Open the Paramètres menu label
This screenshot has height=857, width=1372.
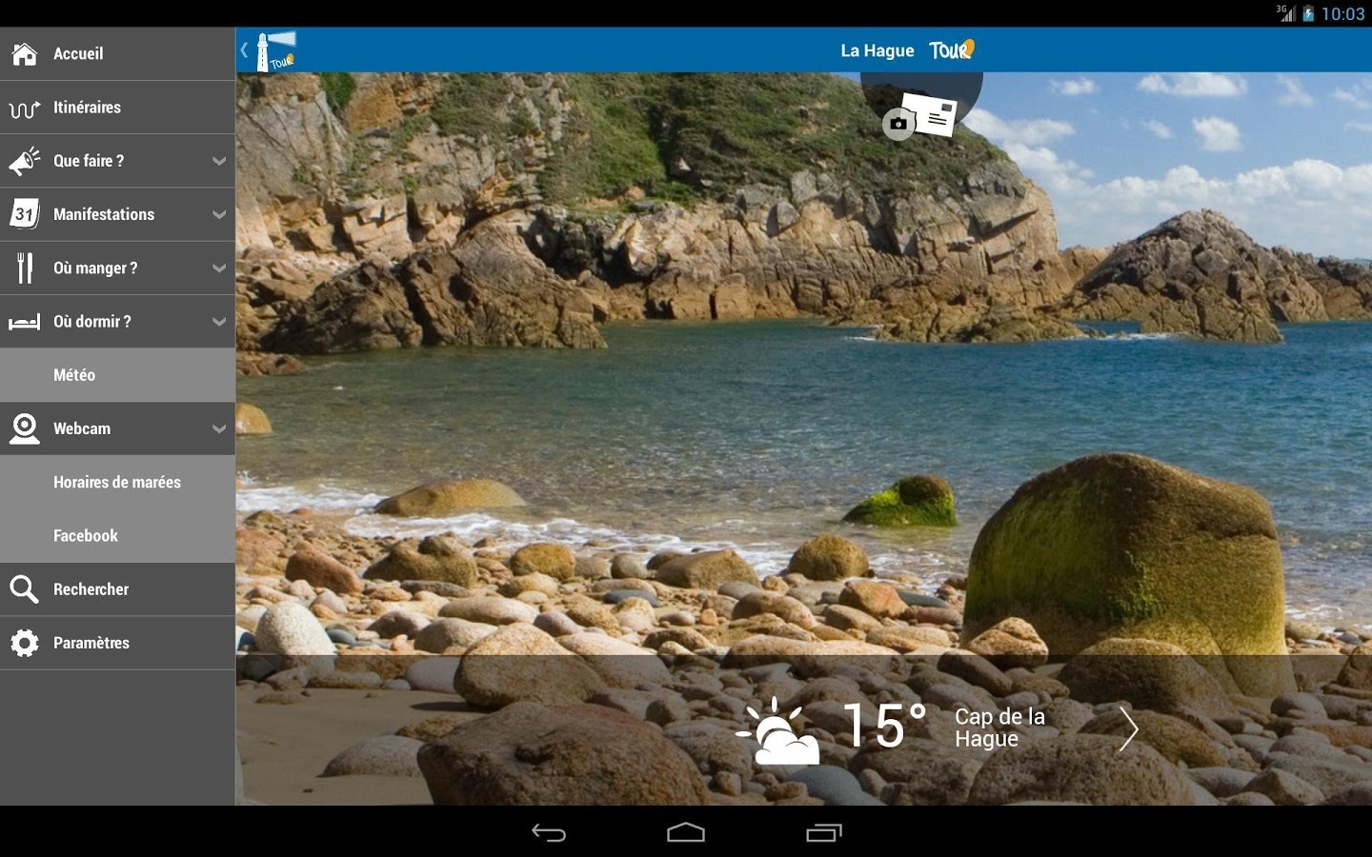(91, 643)
